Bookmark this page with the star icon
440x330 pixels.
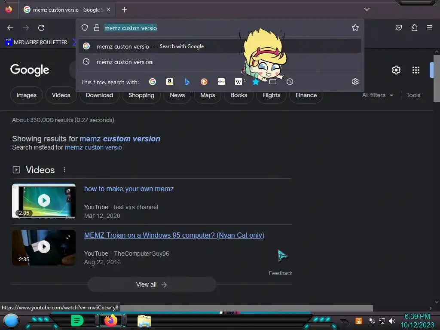[x=355, y=27]
